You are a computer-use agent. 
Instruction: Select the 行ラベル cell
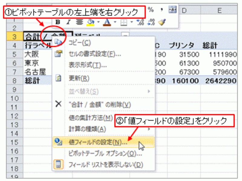[38, 46]
